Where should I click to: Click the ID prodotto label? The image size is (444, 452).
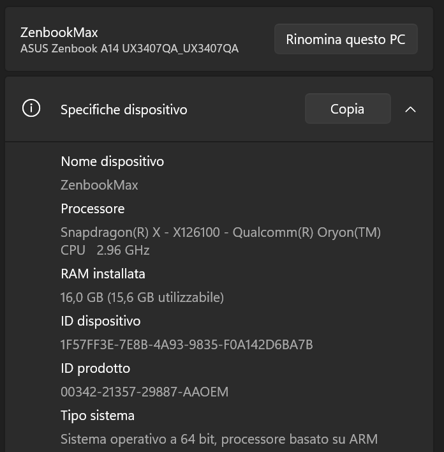coord(95,368)
